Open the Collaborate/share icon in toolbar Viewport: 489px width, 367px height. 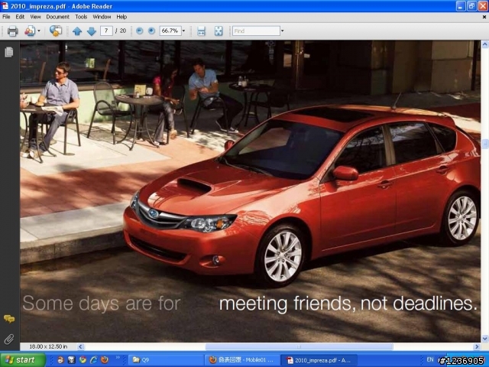coord(30,31)
